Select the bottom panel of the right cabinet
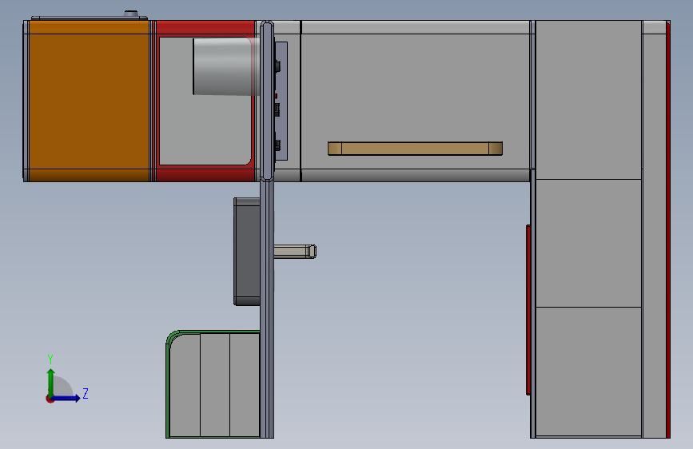 coord(588,372)
